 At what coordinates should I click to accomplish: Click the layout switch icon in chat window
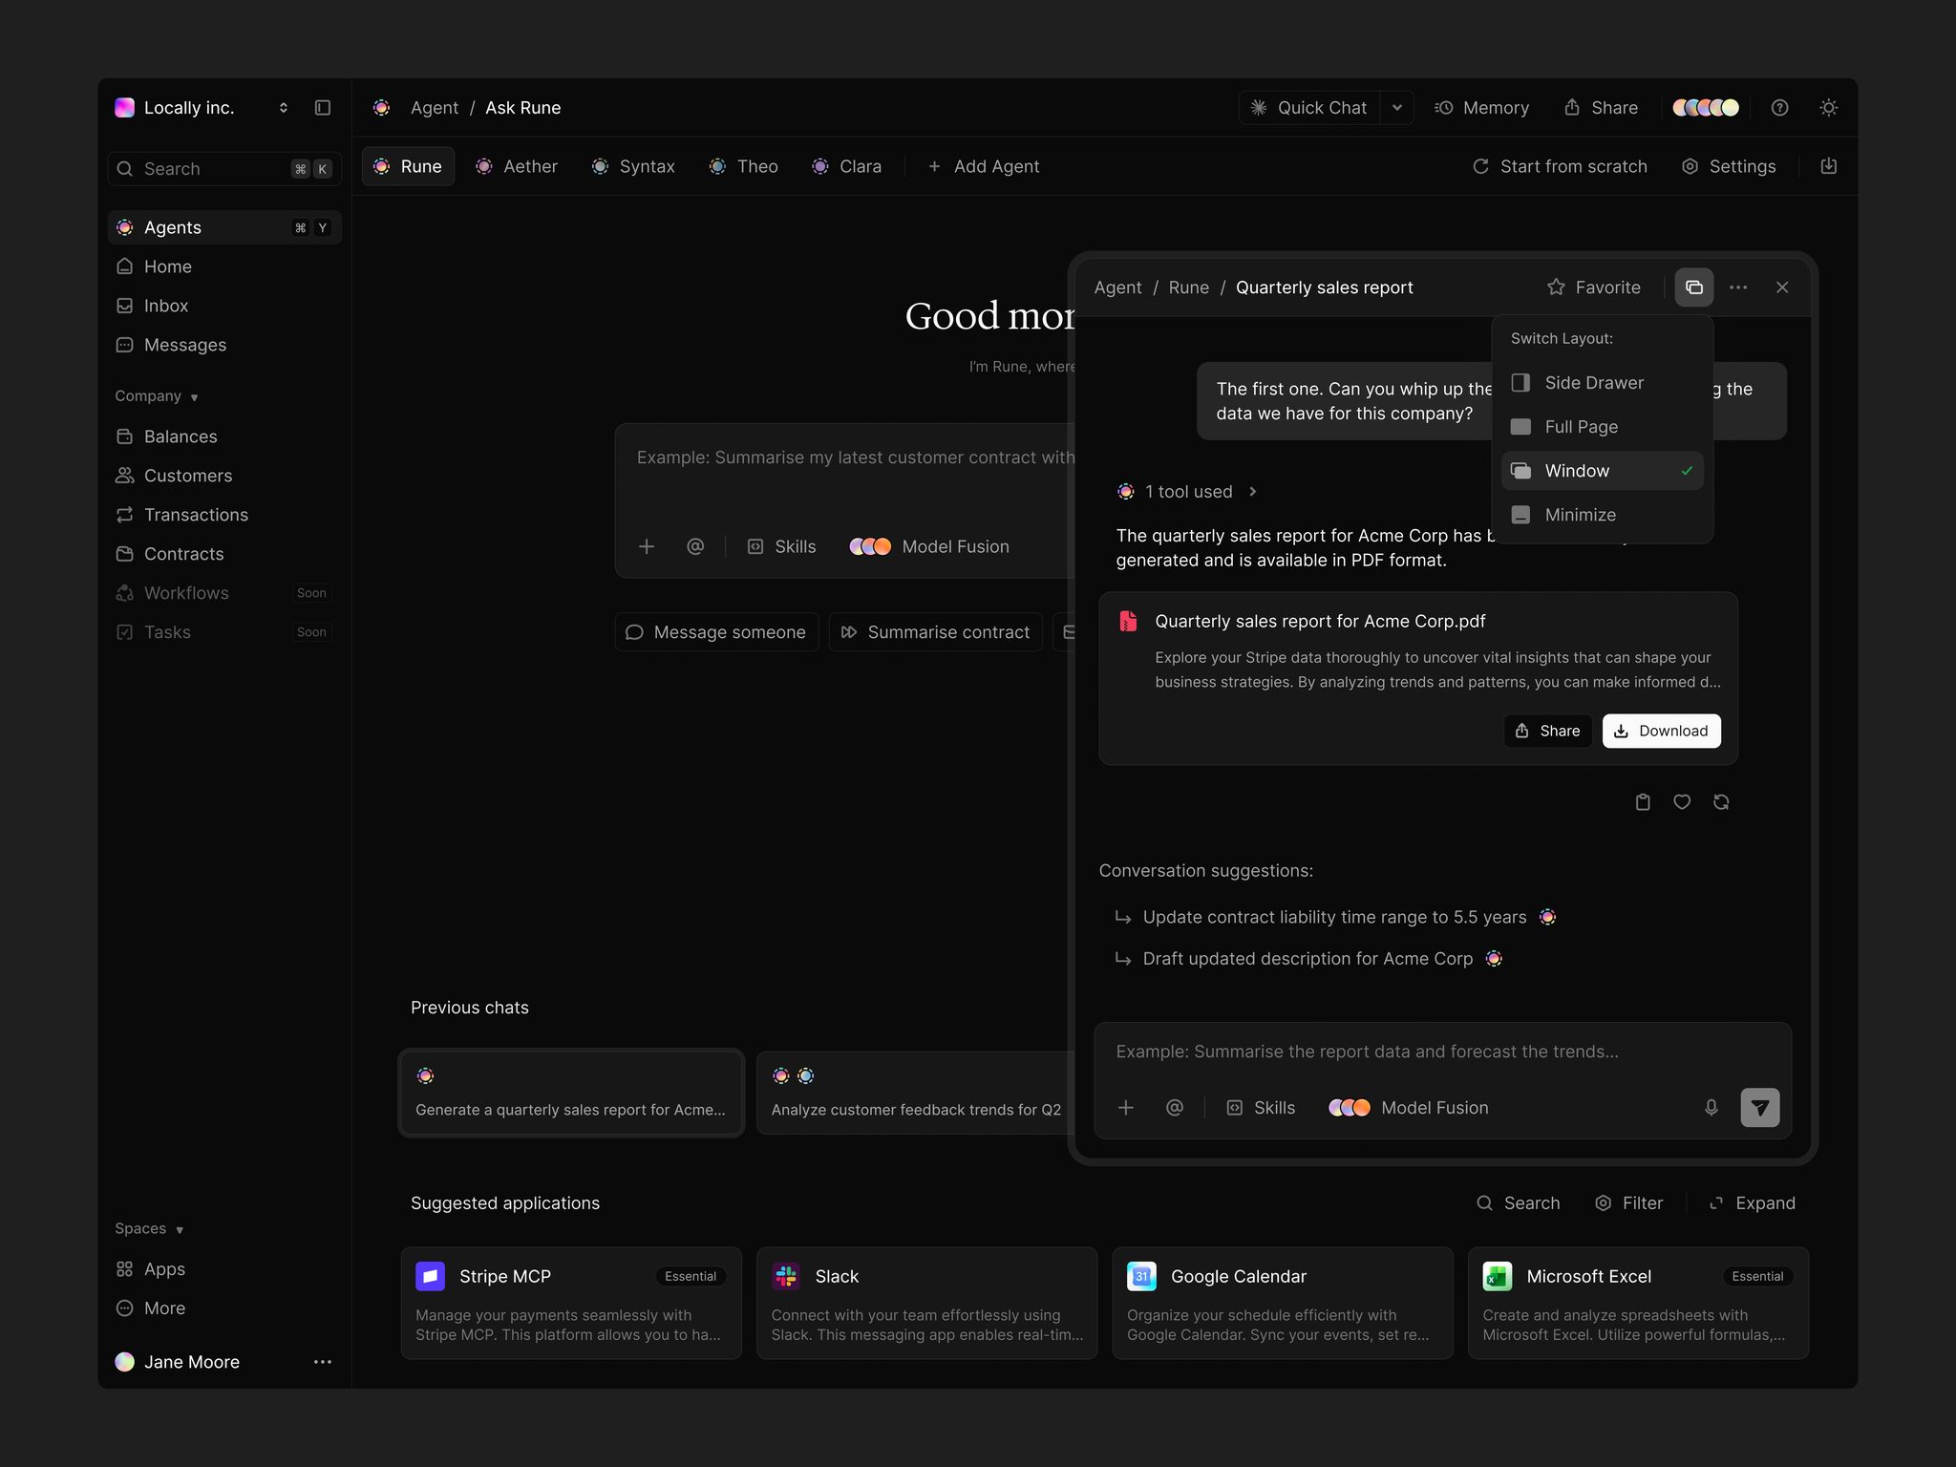pos(1693,287)
